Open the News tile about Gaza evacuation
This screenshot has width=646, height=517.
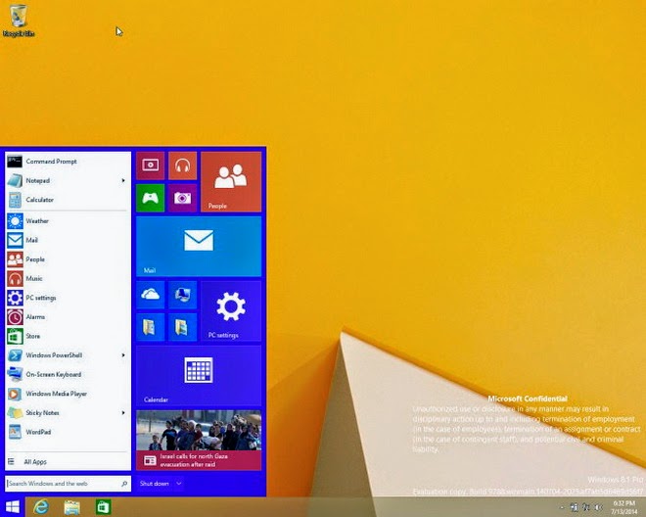tap(199, 440)
